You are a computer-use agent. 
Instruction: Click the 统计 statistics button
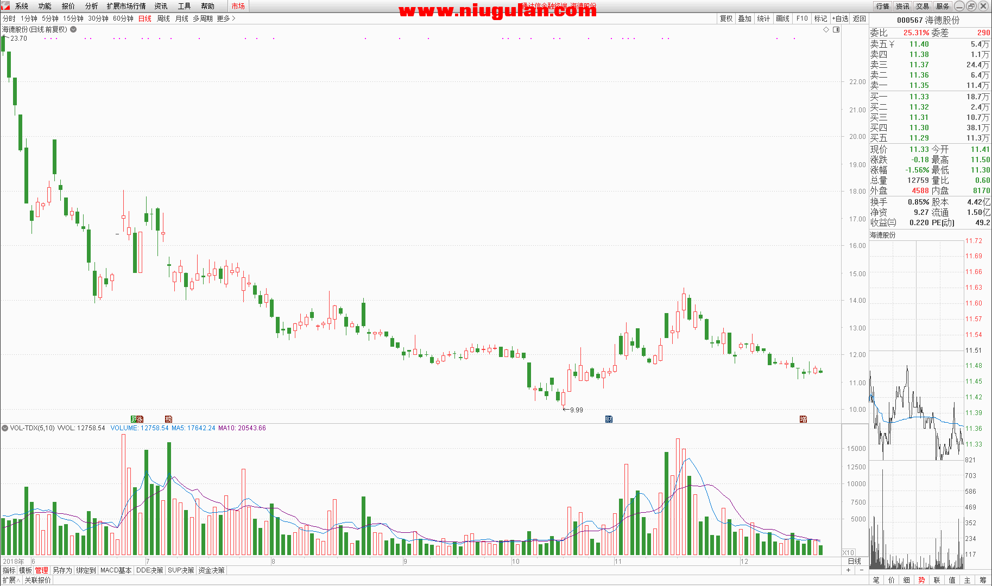click(763, 18)
